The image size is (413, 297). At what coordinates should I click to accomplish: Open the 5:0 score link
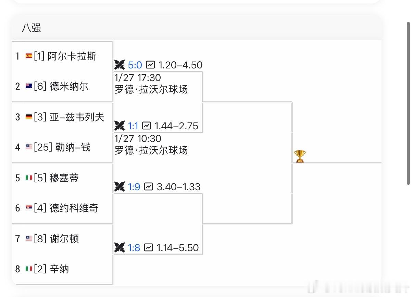click(135, 65)
